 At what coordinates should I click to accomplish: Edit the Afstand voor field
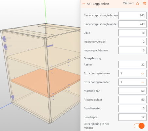(x=132, y=91)
